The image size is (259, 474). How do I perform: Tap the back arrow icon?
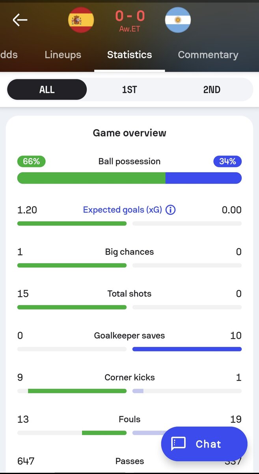pos(20,20)
